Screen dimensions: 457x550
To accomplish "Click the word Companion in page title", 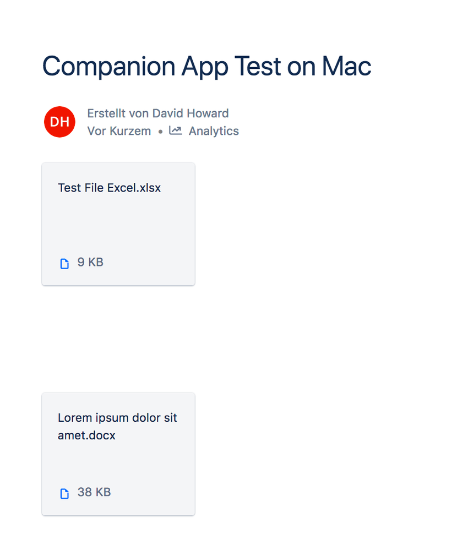I will pyautogui.click(x=108, y=67).
